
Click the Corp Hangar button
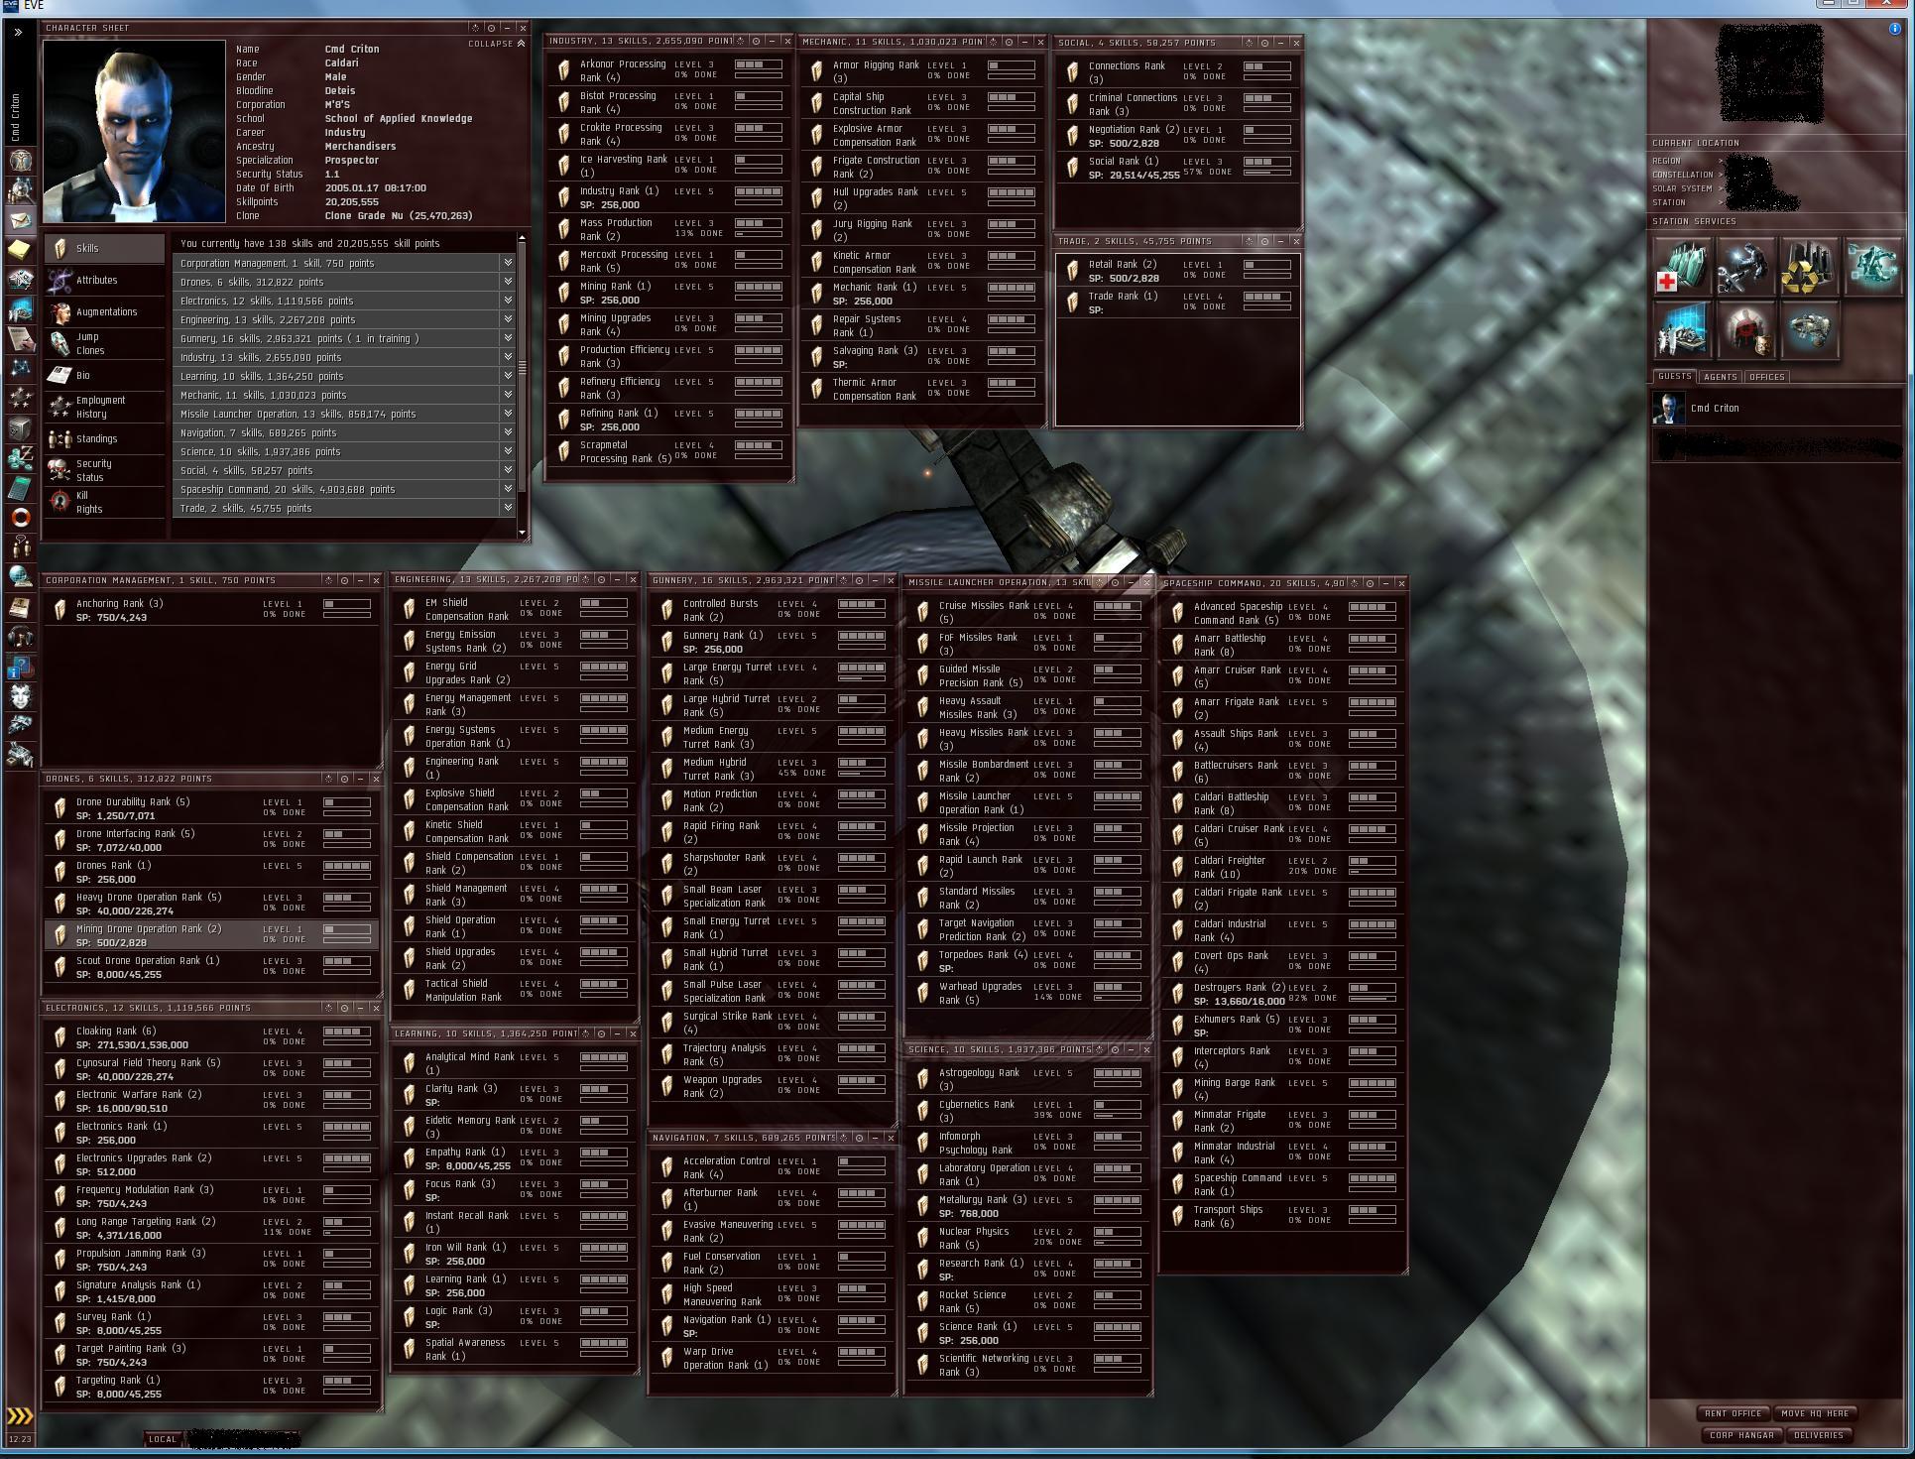click(x=1741, y=1435)
